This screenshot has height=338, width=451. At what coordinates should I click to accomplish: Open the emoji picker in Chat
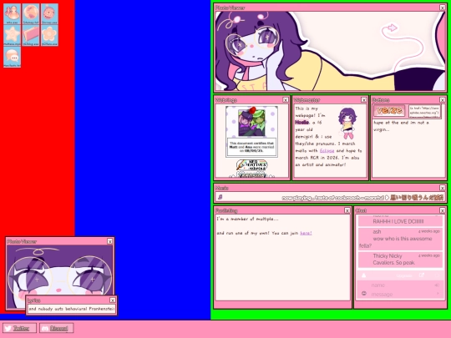click(x=364, y=294)
